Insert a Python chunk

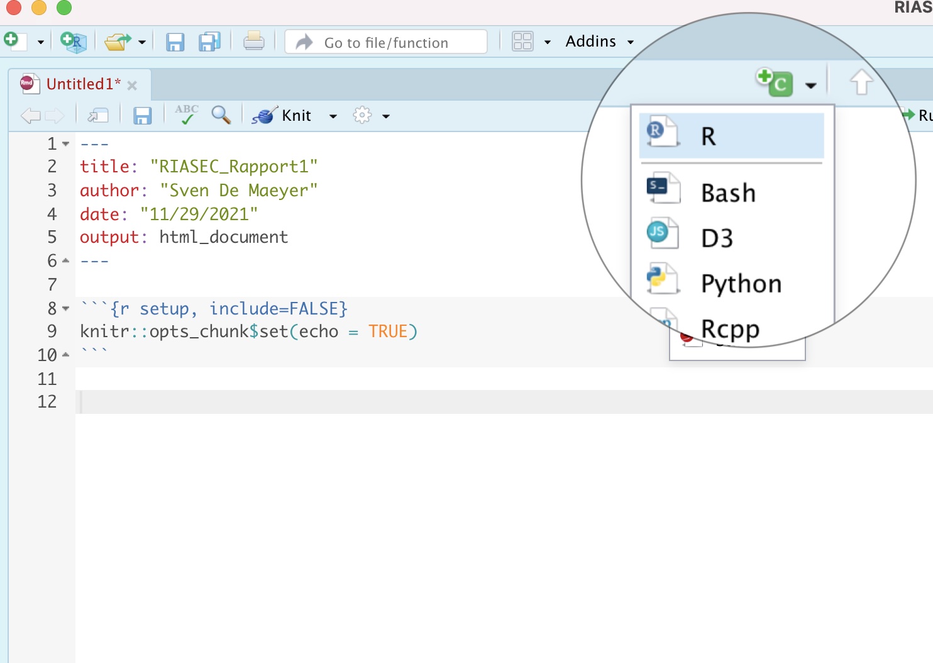click(x=732, y=284)
